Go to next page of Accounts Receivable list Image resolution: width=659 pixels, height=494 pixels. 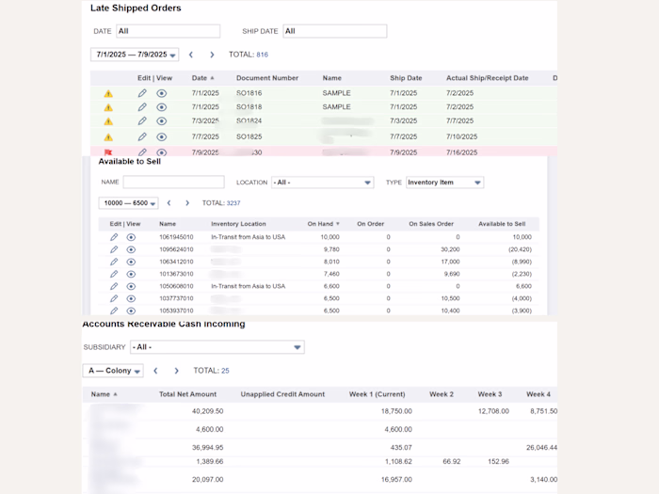coord(177,371)
